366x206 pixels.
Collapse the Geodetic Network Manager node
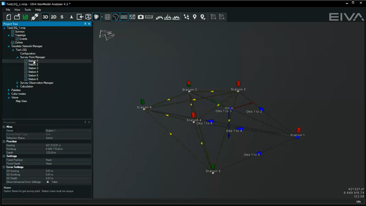pos(8,46)
